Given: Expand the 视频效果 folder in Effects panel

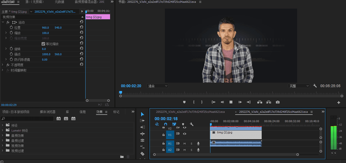Looking at the screenshot, I should [x=3, y=146].
